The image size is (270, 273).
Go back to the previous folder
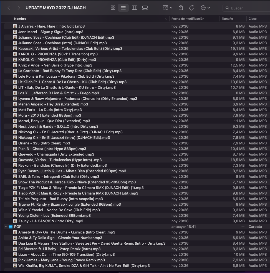(9, 8)
